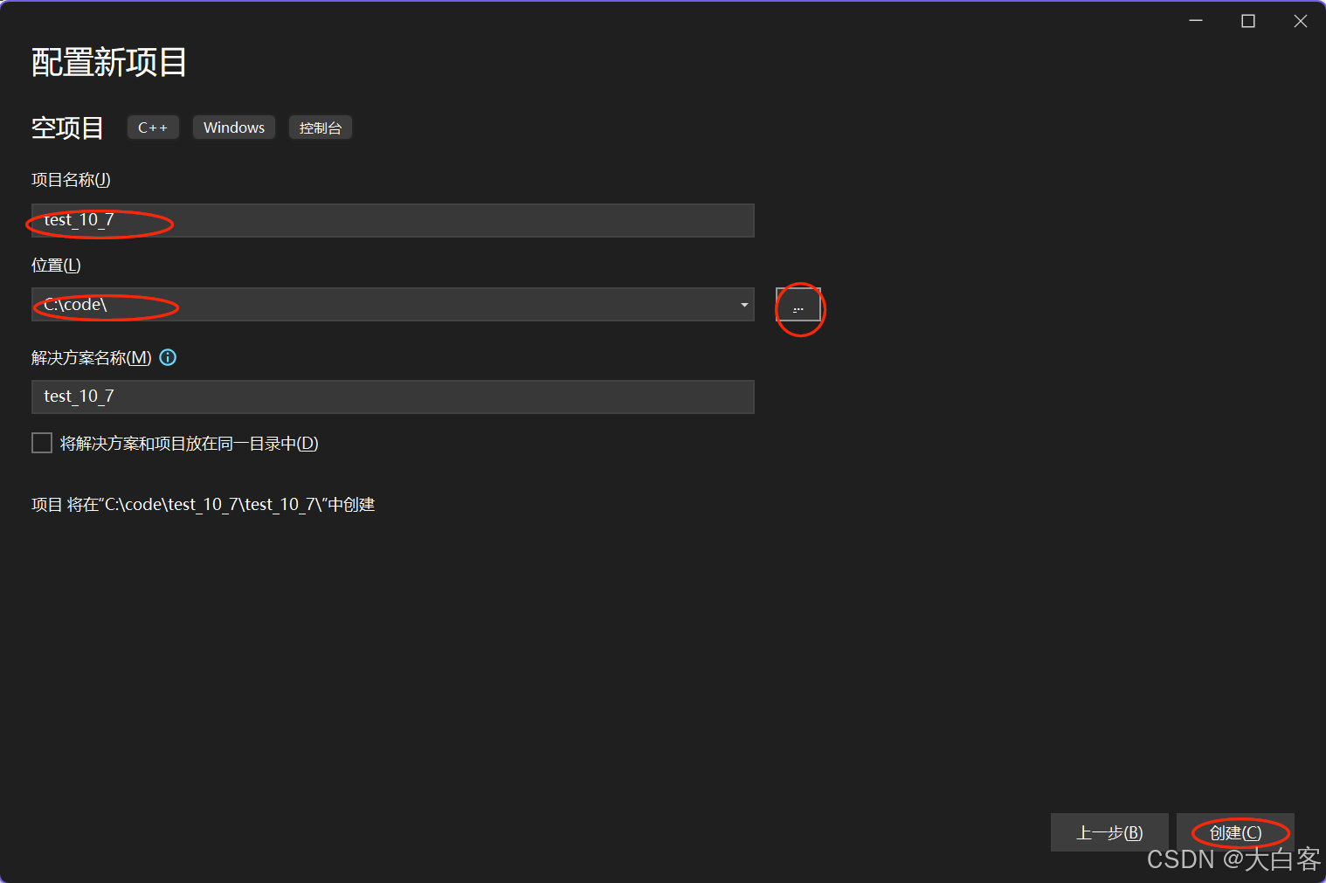Image resolution: width=1326 pixels, height=883 pixels.
Task: Click the 项目 将在 path summary text
Action: (x=204, y=505)
